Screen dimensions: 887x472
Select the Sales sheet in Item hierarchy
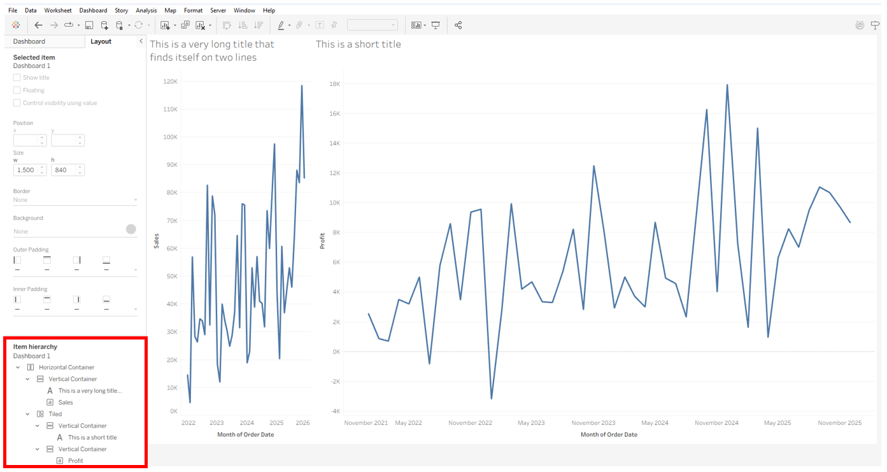coord(66,403)
